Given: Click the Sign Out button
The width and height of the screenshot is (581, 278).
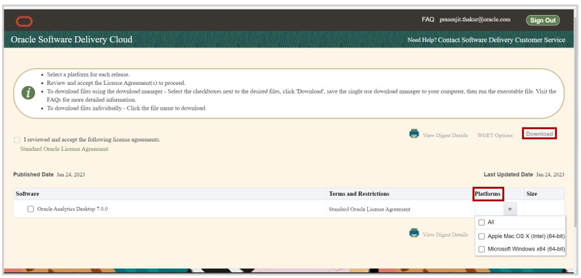Looking at the screenshot, I should click(542, 20).
